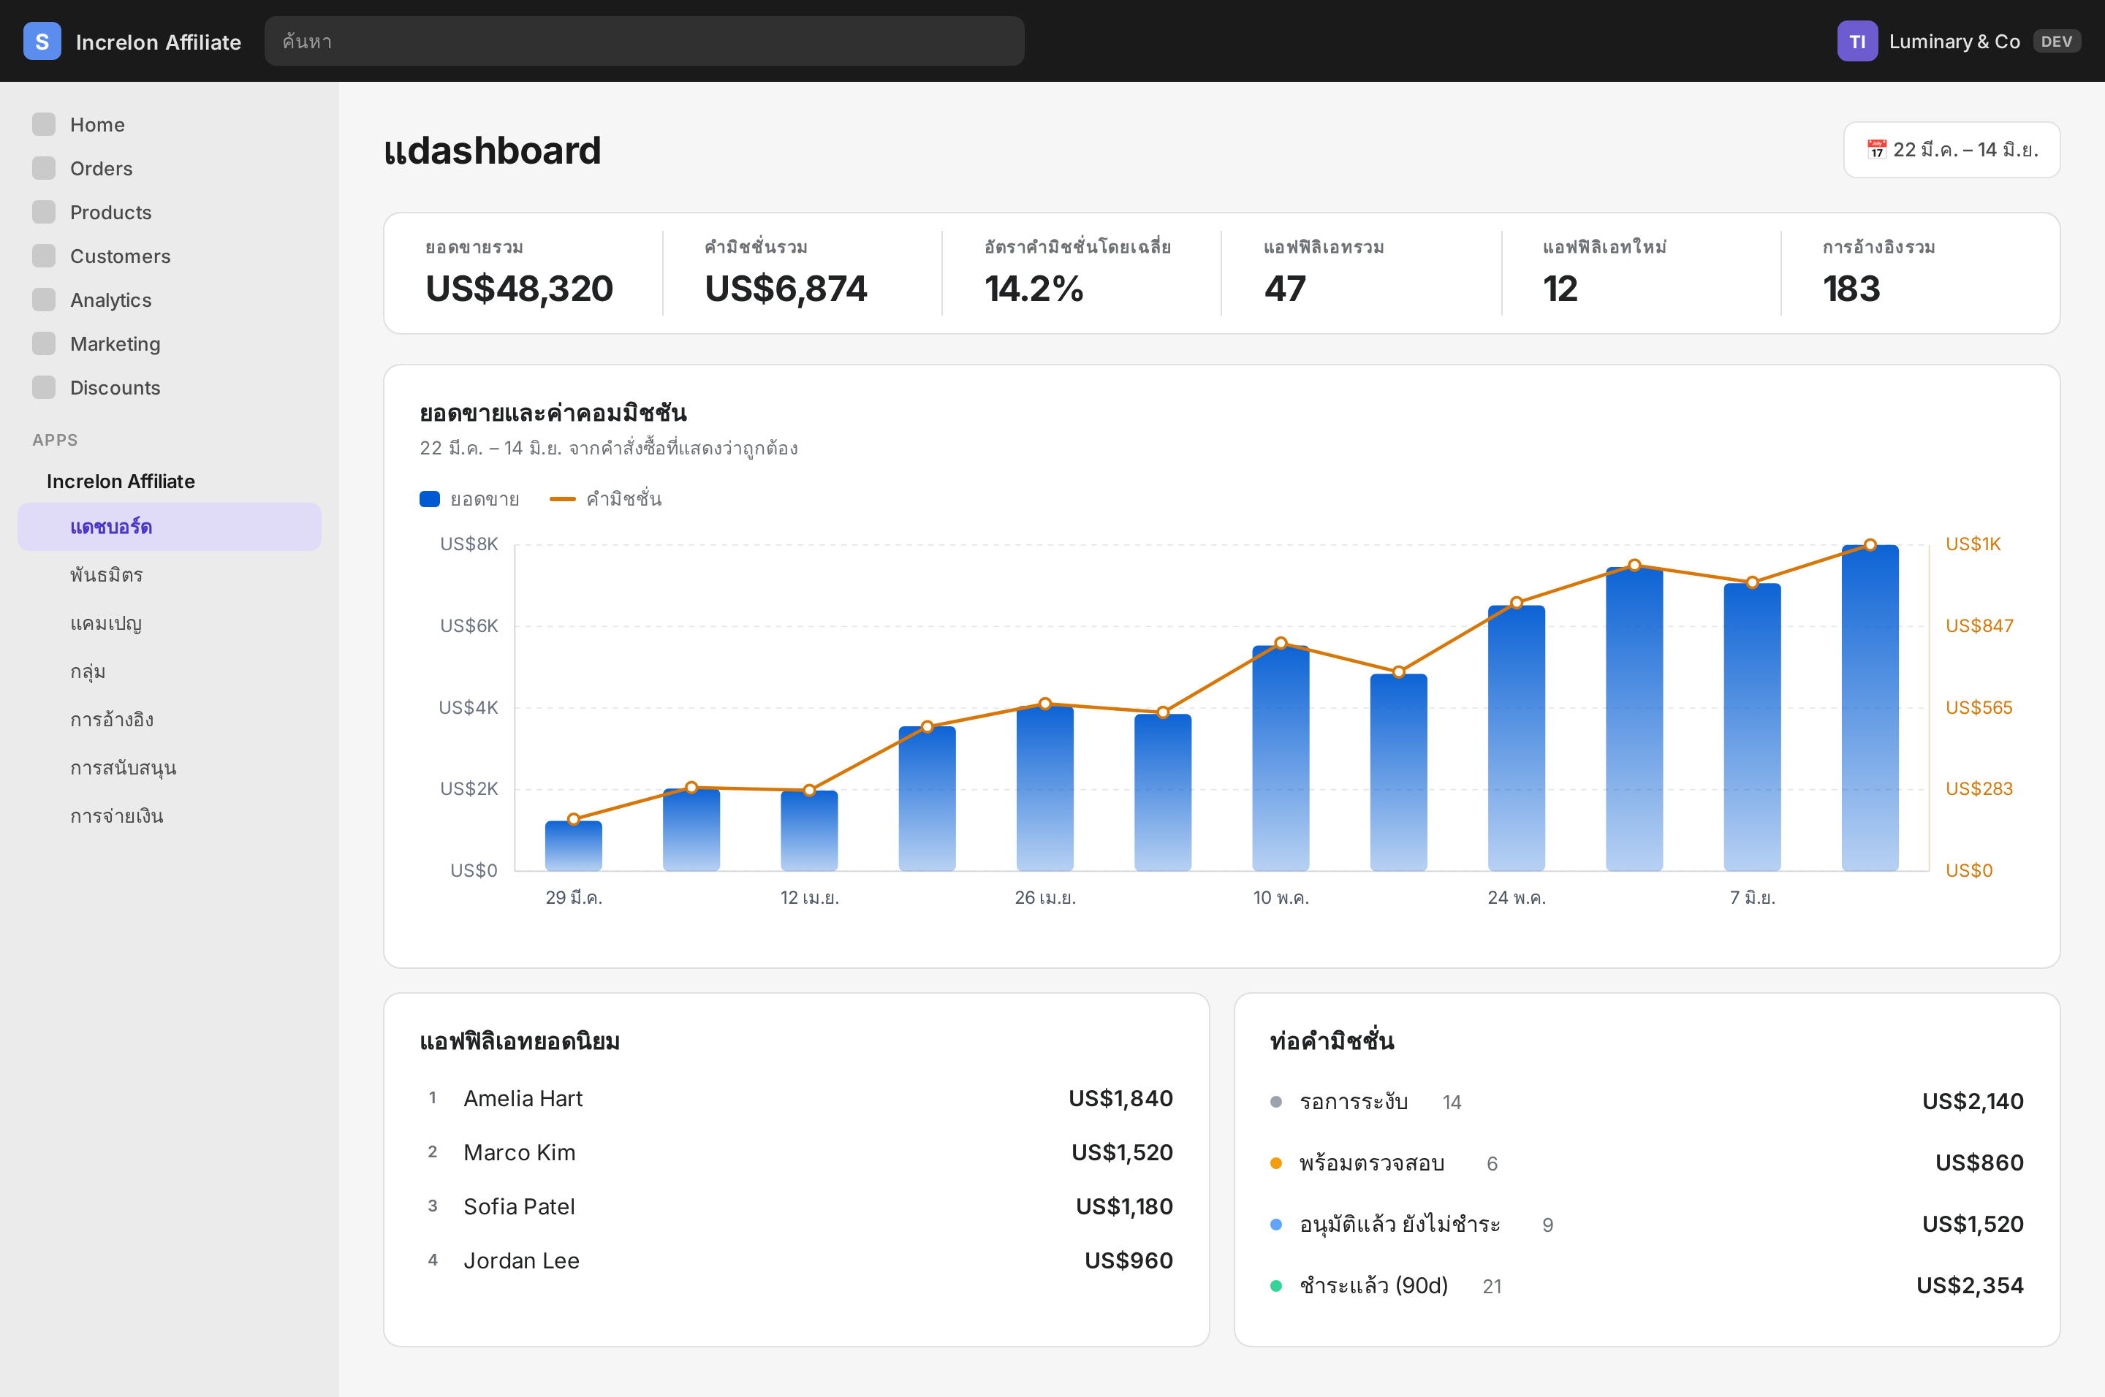Click the Home icon in the sidebar
The image size is (2105, 1397).
[x=44, y=125]
